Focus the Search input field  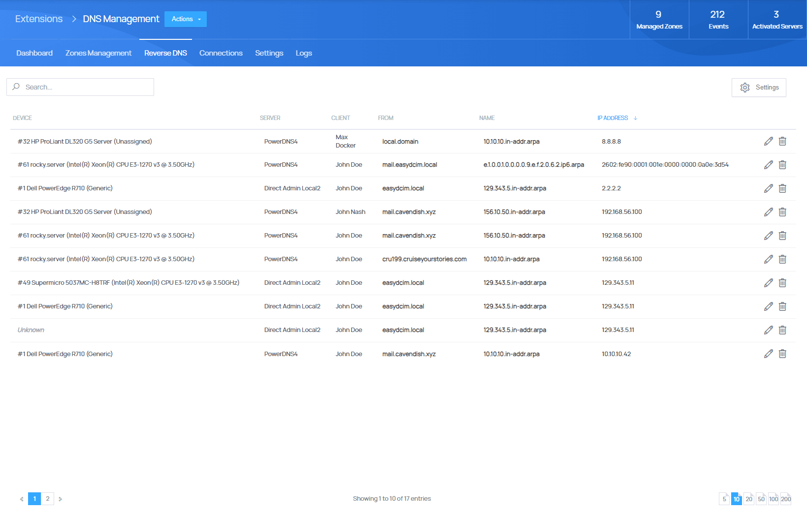(80, 87)
